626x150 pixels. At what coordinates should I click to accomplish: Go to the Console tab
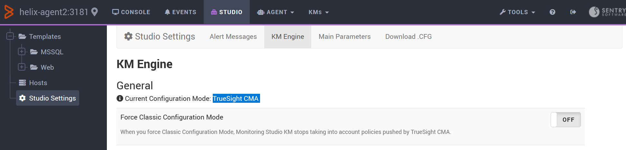131,12
